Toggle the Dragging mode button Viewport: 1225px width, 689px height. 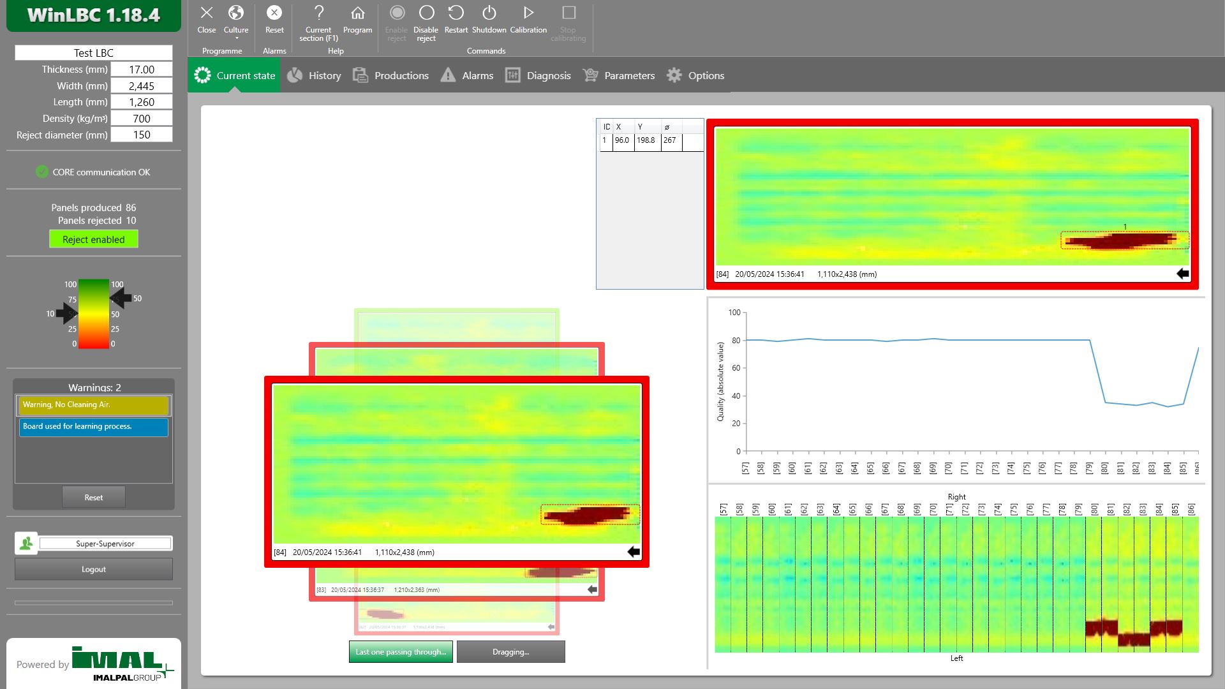(510, 652)
